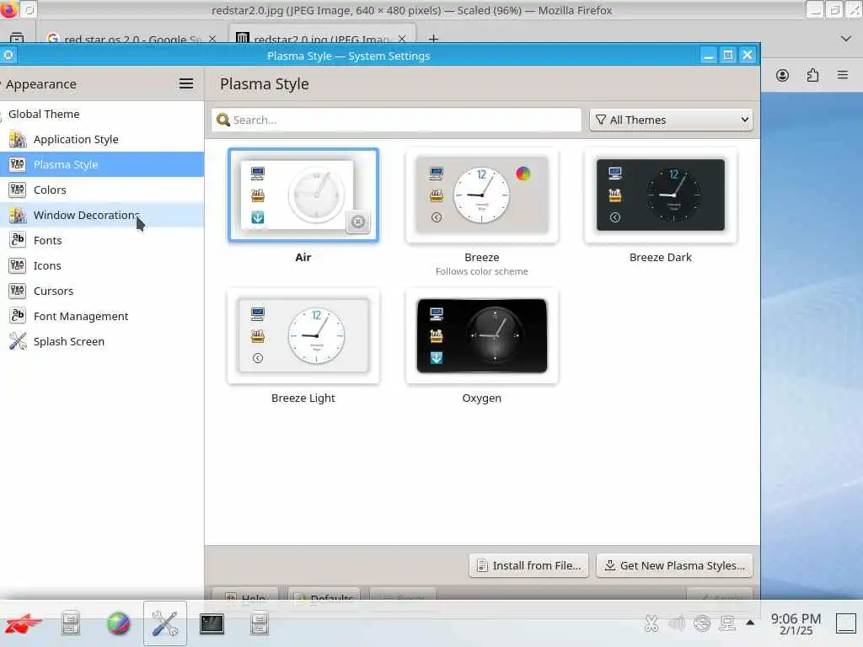
Task: Expand hidden system tray icons arrow
Action: pos(749,623)
